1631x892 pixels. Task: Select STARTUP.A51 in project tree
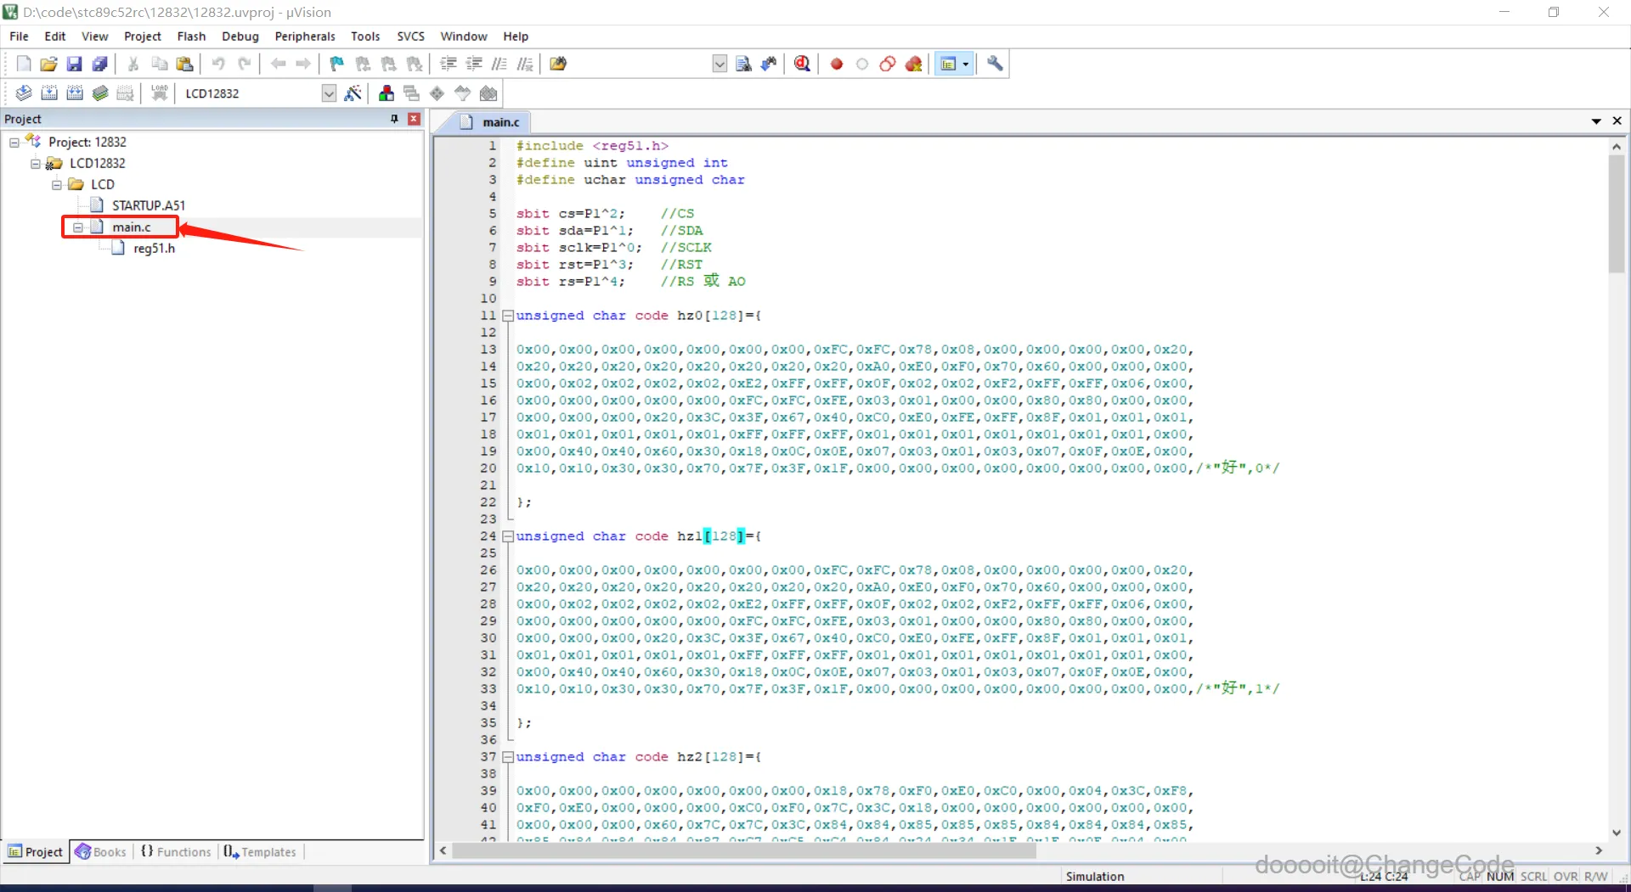coord(148,205)
